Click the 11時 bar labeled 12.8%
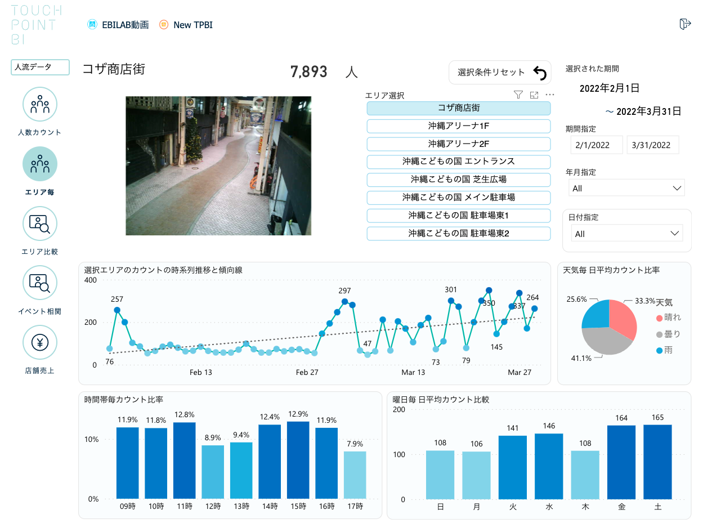 184,461
